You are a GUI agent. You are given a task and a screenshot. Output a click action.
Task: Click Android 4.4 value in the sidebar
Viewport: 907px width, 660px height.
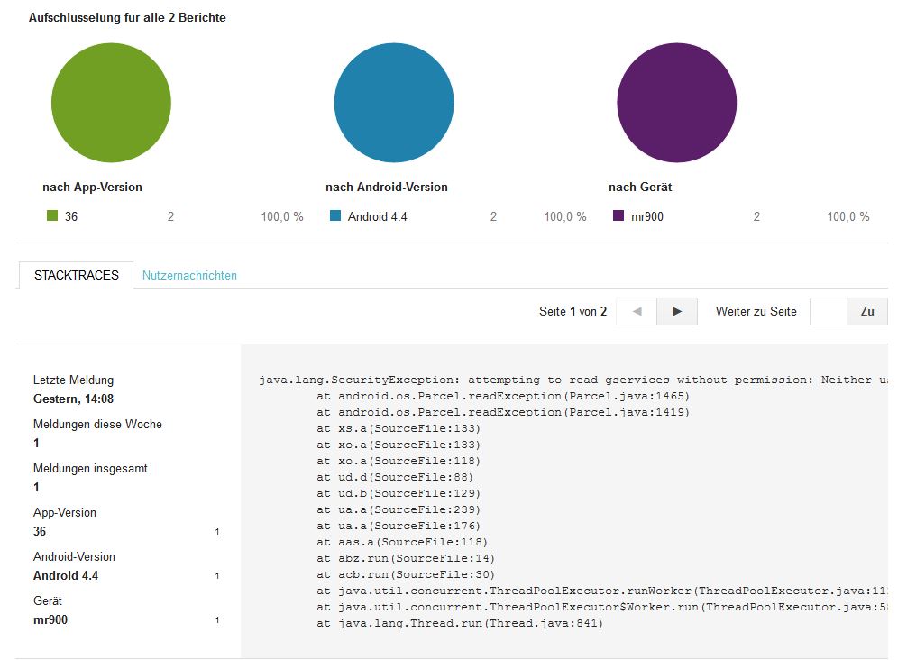[66, 575]
